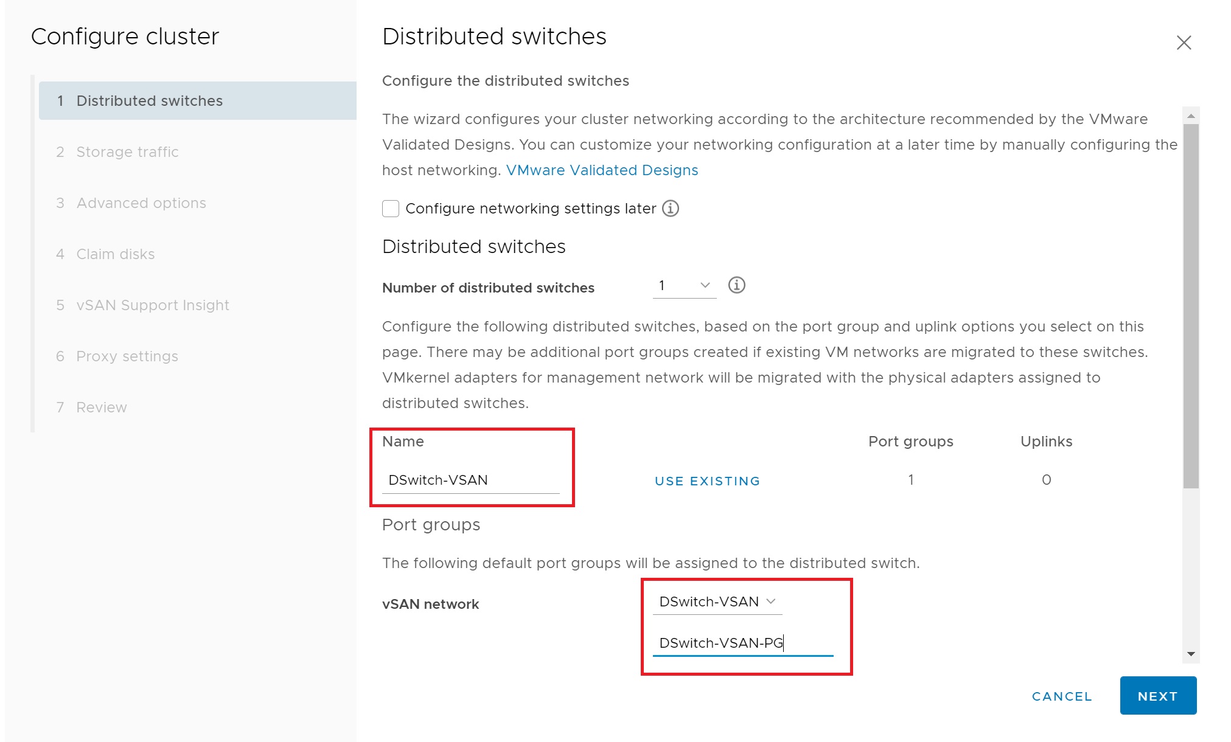Click the DSwitch-VSAN-PG port group field
Image resolution: width=1231 pixels, height=742 pixels.
(742, 643)
